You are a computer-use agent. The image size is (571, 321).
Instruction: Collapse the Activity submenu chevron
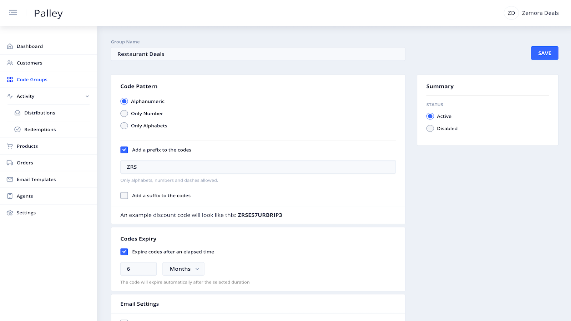pyautogui.click(x=87, y=96)
